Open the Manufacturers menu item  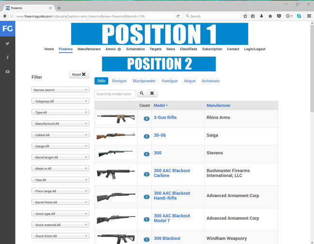[x=89, y=49]
